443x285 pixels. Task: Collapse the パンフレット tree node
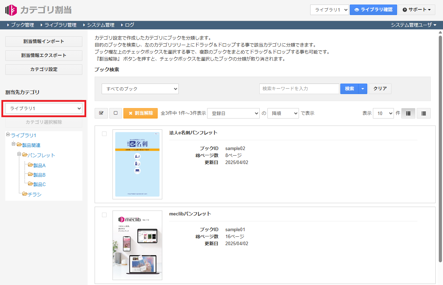(x=19, y=154)
